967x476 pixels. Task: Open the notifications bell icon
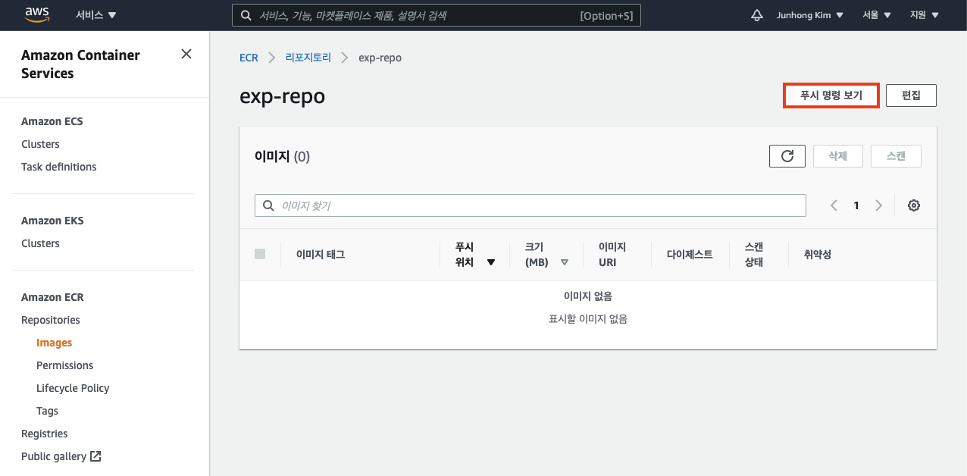[756, 15]
